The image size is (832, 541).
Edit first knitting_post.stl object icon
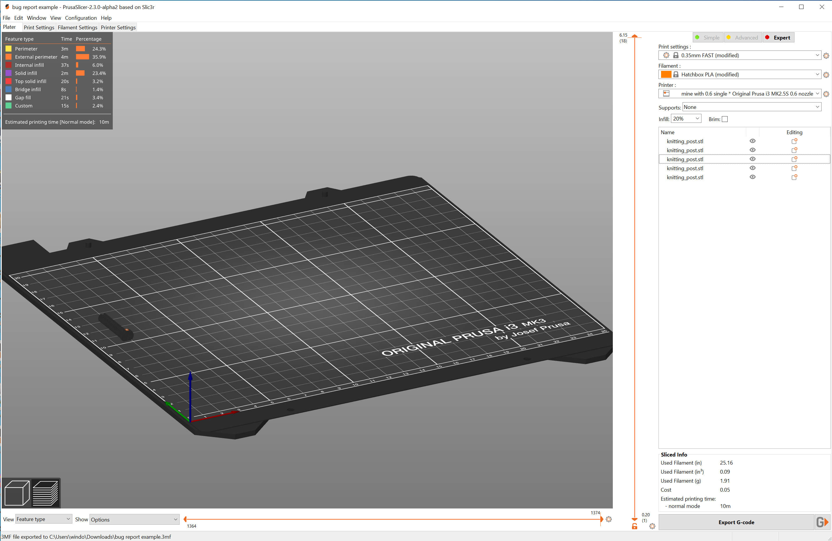coord(794,141)
